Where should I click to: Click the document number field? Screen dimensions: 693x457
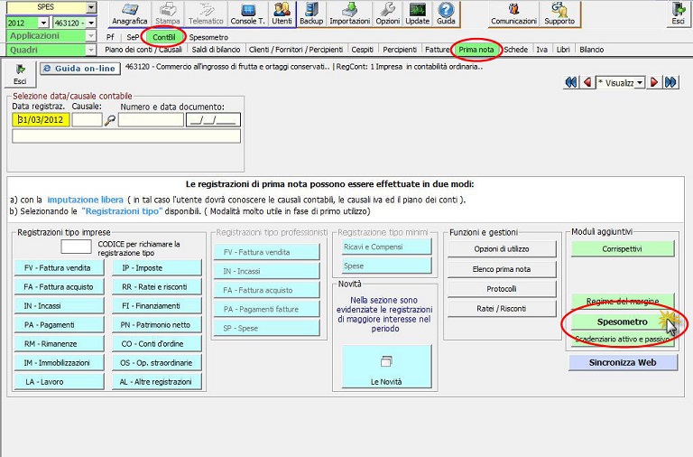pos(151,120)
